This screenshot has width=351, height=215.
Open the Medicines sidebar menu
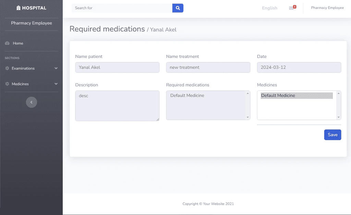pos(31,84)
